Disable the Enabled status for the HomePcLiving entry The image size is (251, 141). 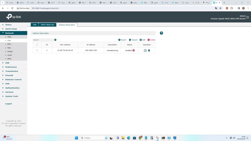click(134, 50)
